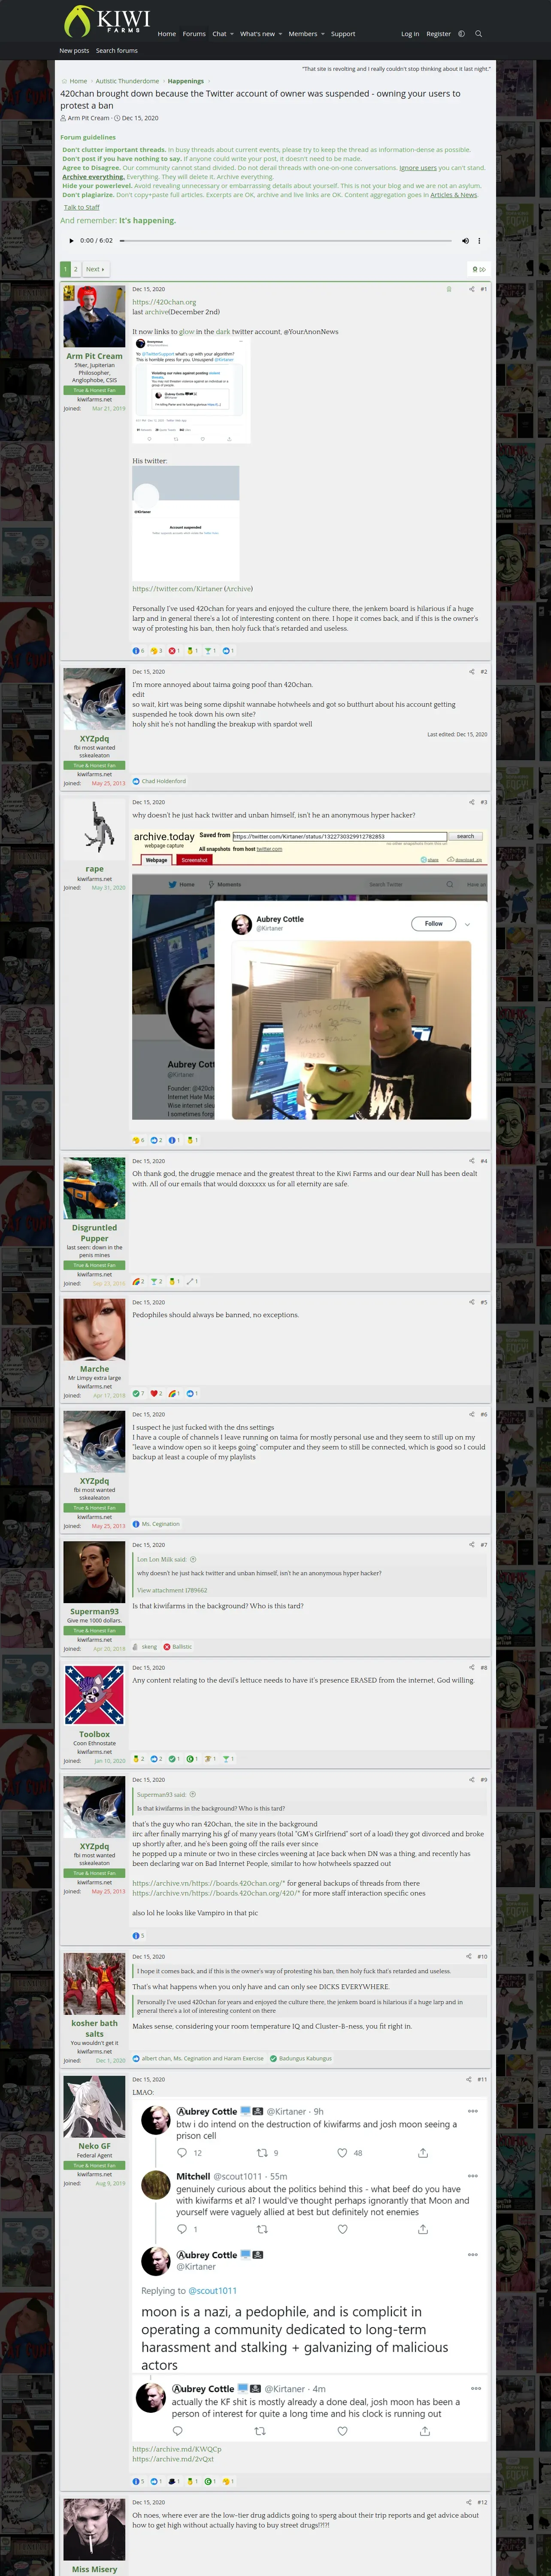Open the Home menu item
The width and height of the screenshot is (551, 2576).
167,34
